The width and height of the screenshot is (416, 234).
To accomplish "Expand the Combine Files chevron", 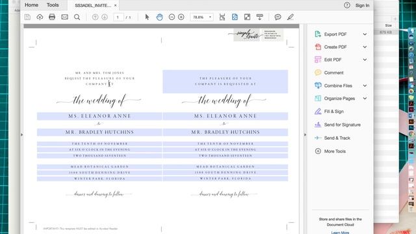I will click(x=365, y=86).
